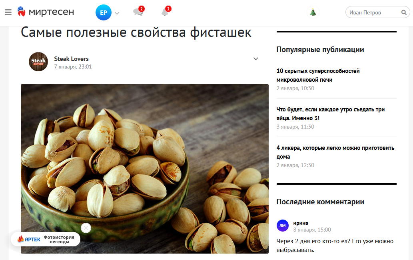The width and height of the screenshot is (413, 260).
Task: Expand the post options chevron
Action: pos(256,58)
